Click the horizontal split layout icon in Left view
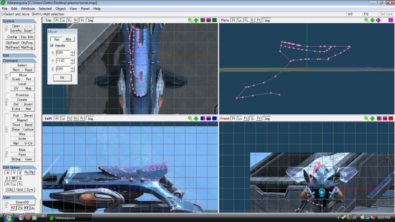 [x=209, y=119]
